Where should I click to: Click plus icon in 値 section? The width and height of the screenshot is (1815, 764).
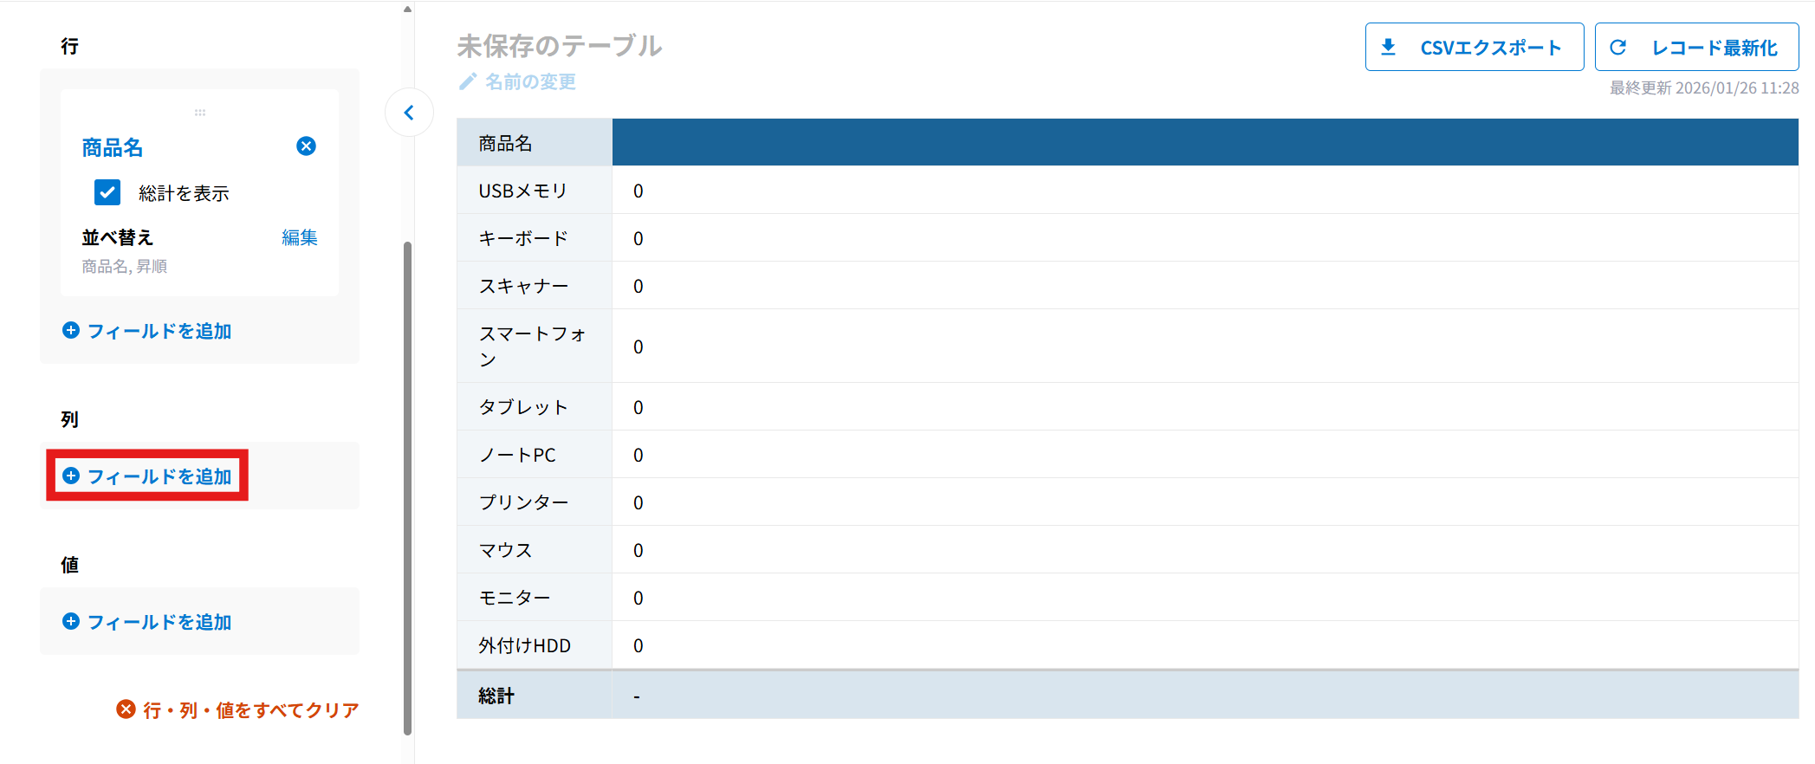tap(71, 621)
